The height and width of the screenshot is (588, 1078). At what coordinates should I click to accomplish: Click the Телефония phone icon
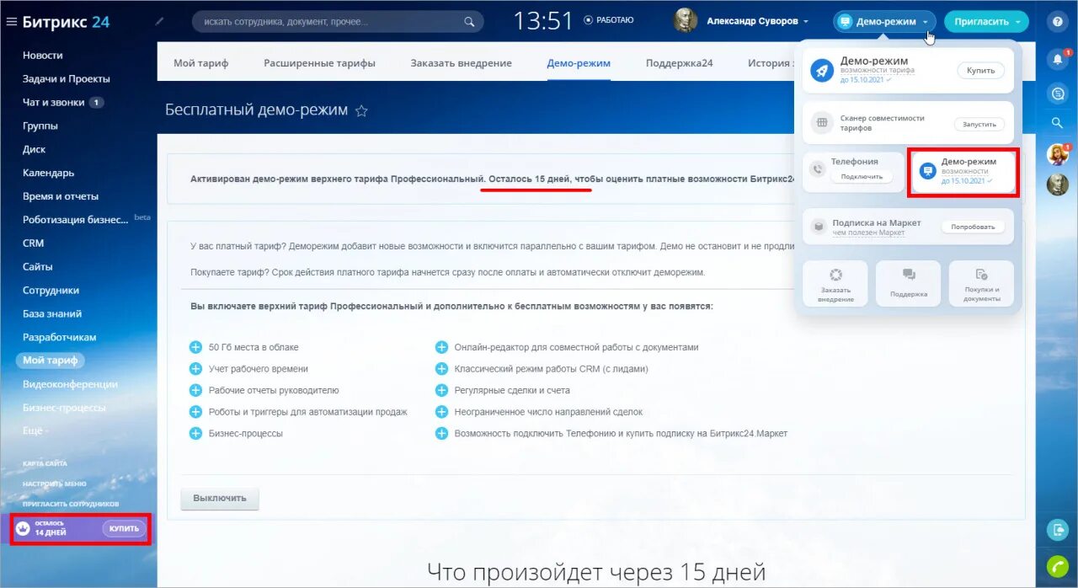[816, 169]
